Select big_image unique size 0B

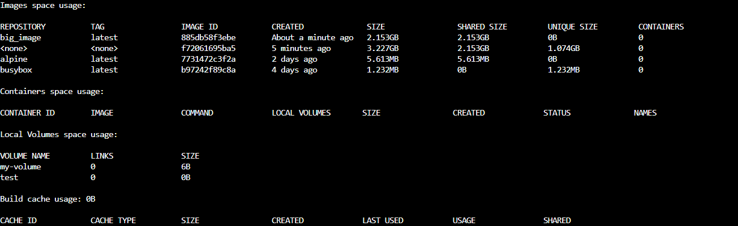pos(552,37)
